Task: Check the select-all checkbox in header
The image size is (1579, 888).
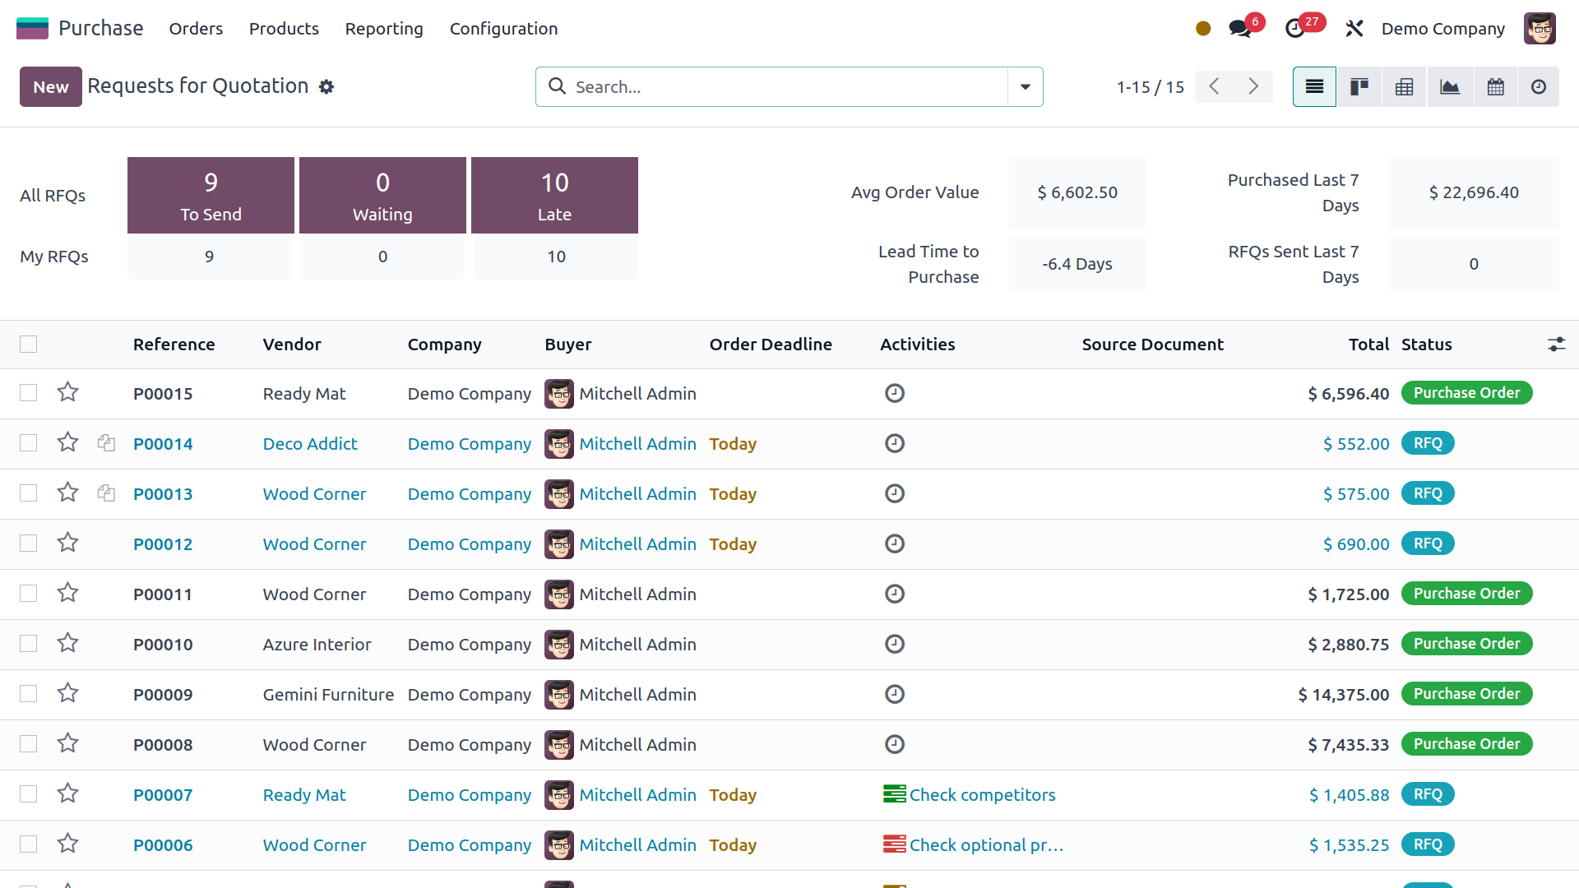Action: pyautogui.click(x=29, y=344)
